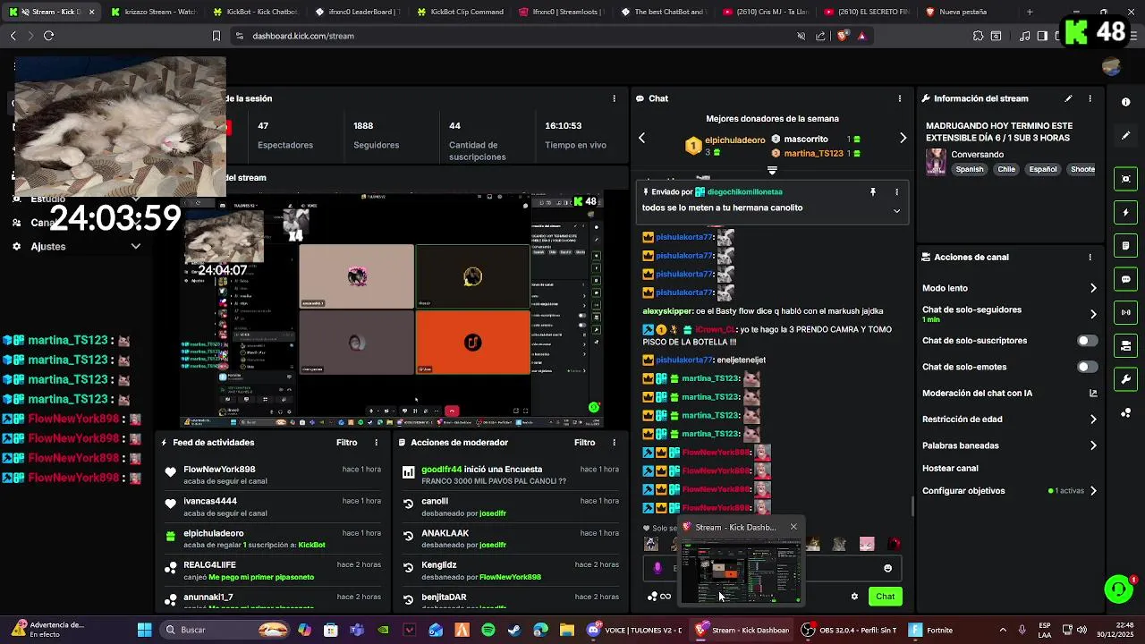This screenshot has height=644, width=1145.
Task: Open Información del stream three-dot menu
Action: pos(1090,98)
